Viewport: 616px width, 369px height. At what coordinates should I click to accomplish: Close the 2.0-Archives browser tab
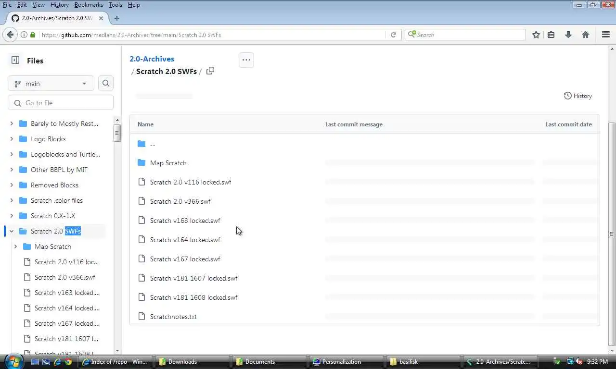[x=101, y=18]
